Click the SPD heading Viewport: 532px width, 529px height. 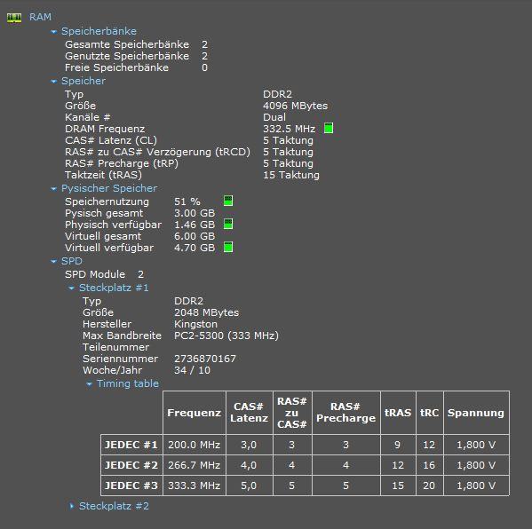tap(72, 261)
